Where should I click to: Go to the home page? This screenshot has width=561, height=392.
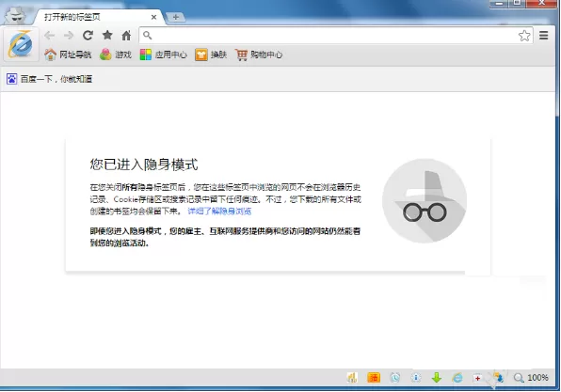[126, 36]
